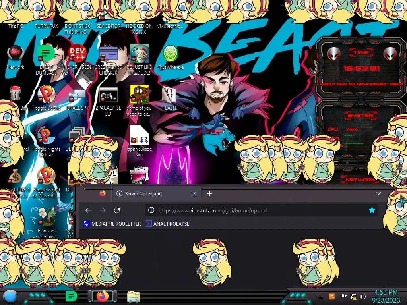Toggle the bookmark star for this page
This screenshot has width=407, height=305.
(372, 210)
